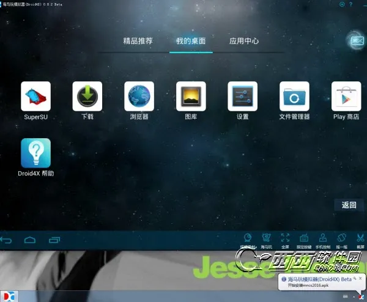Open Android recent apps button
Image resolution: width=367 pixels, height=302 pixels.
(x=54, y=240)
